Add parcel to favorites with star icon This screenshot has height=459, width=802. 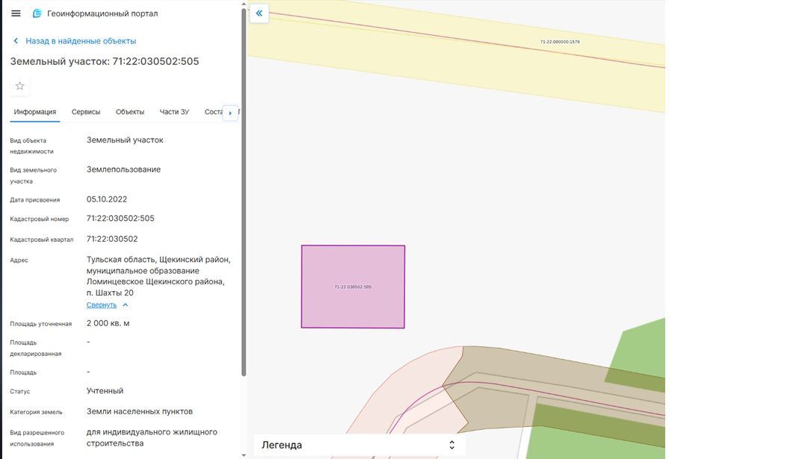pyautogui.click(x=20, y=86)
